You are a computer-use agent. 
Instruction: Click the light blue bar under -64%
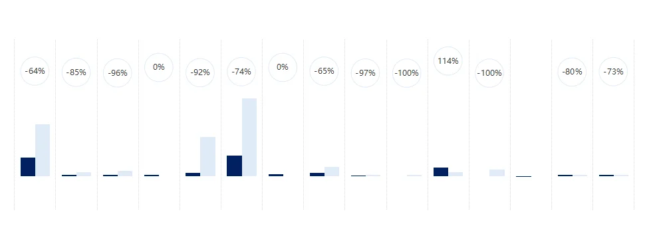click(42, 150)
